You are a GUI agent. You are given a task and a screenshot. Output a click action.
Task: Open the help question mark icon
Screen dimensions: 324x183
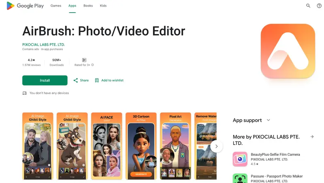click(x=319, y=6)
